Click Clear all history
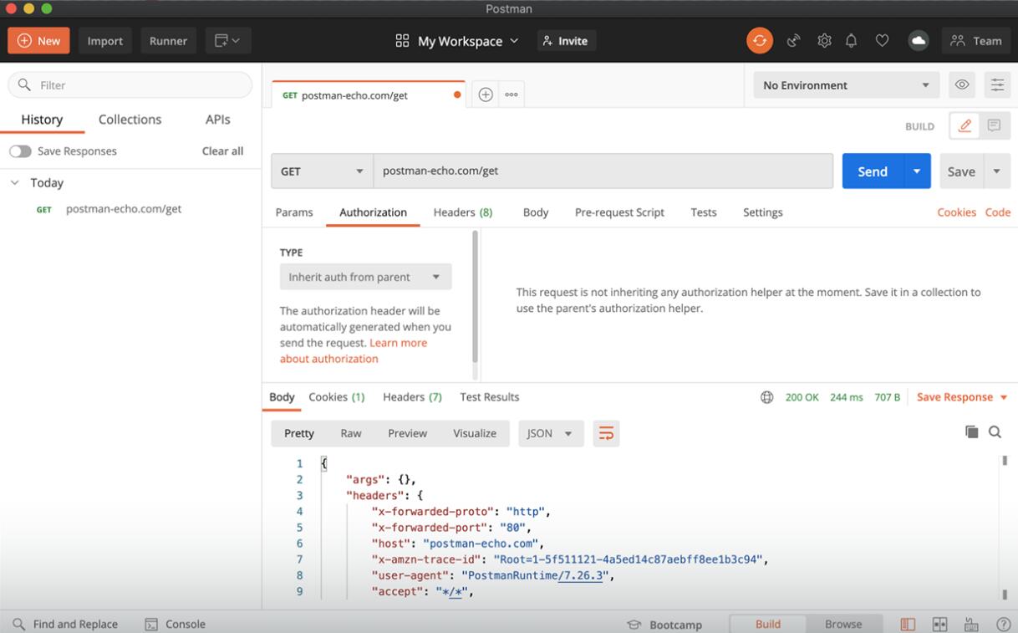This screenshot has width=1018, height=633. pyautogui.click(x=222, y=151)
